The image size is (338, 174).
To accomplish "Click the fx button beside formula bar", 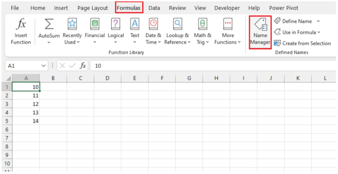I will click(83, 66).
